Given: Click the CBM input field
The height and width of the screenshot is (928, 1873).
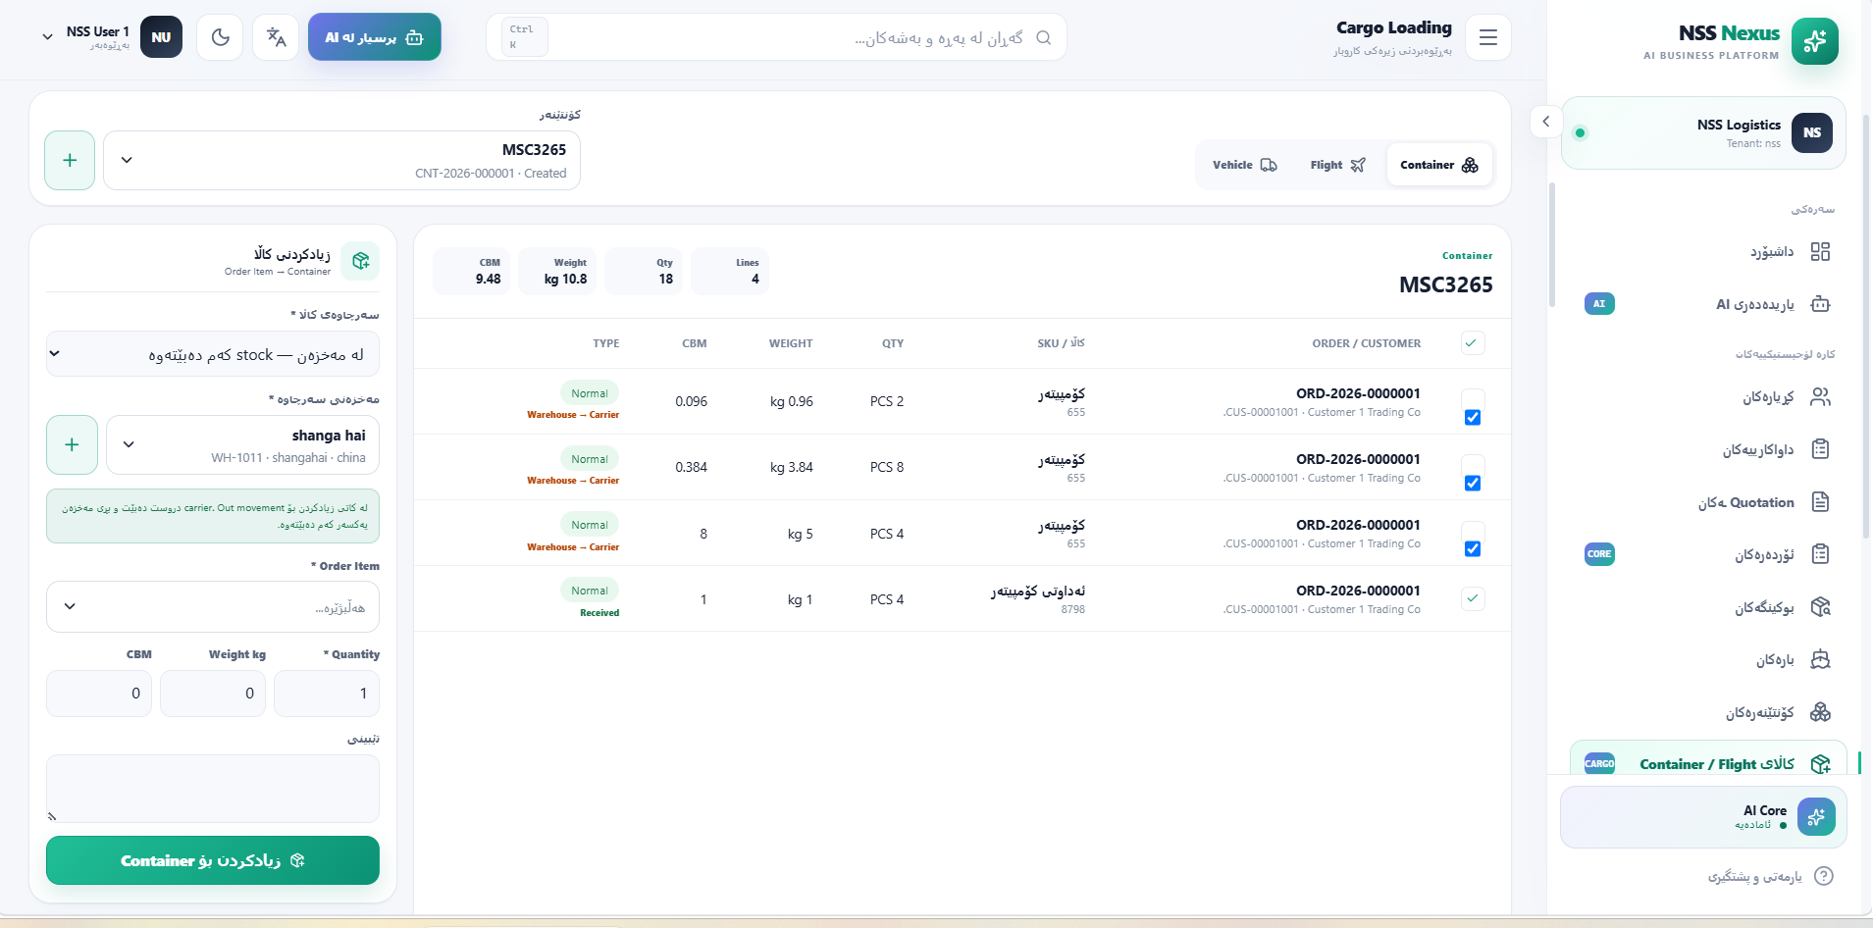Looking at the screenshot, I should coord(99,694).
